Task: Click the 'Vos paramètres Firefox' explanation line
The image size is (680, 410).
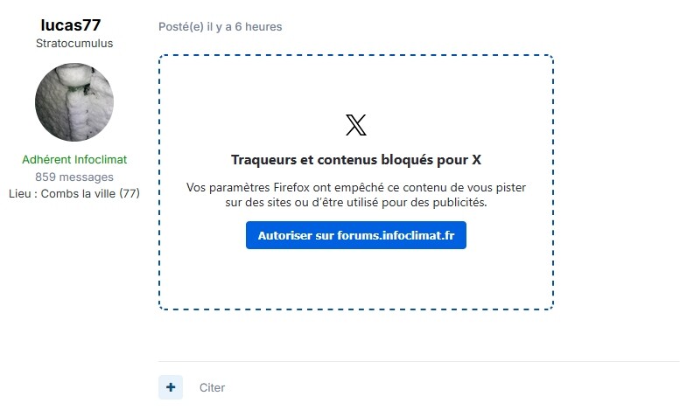Action: [356, 188]
